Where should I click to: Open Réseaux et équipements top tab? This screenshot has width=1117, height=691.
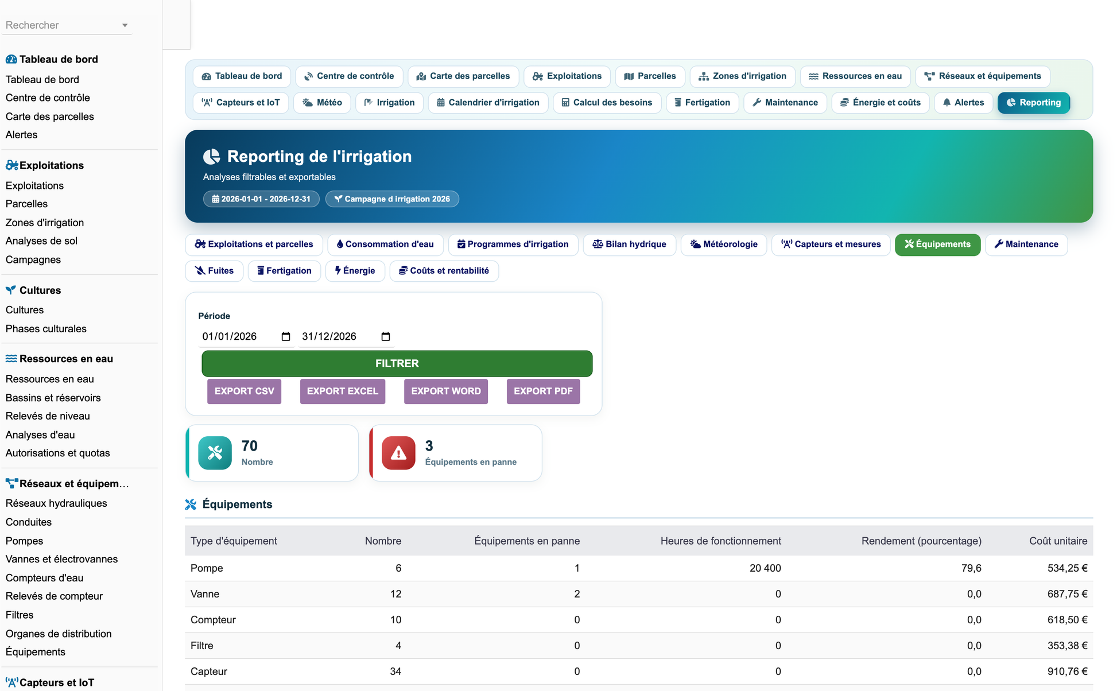[983, 76]
